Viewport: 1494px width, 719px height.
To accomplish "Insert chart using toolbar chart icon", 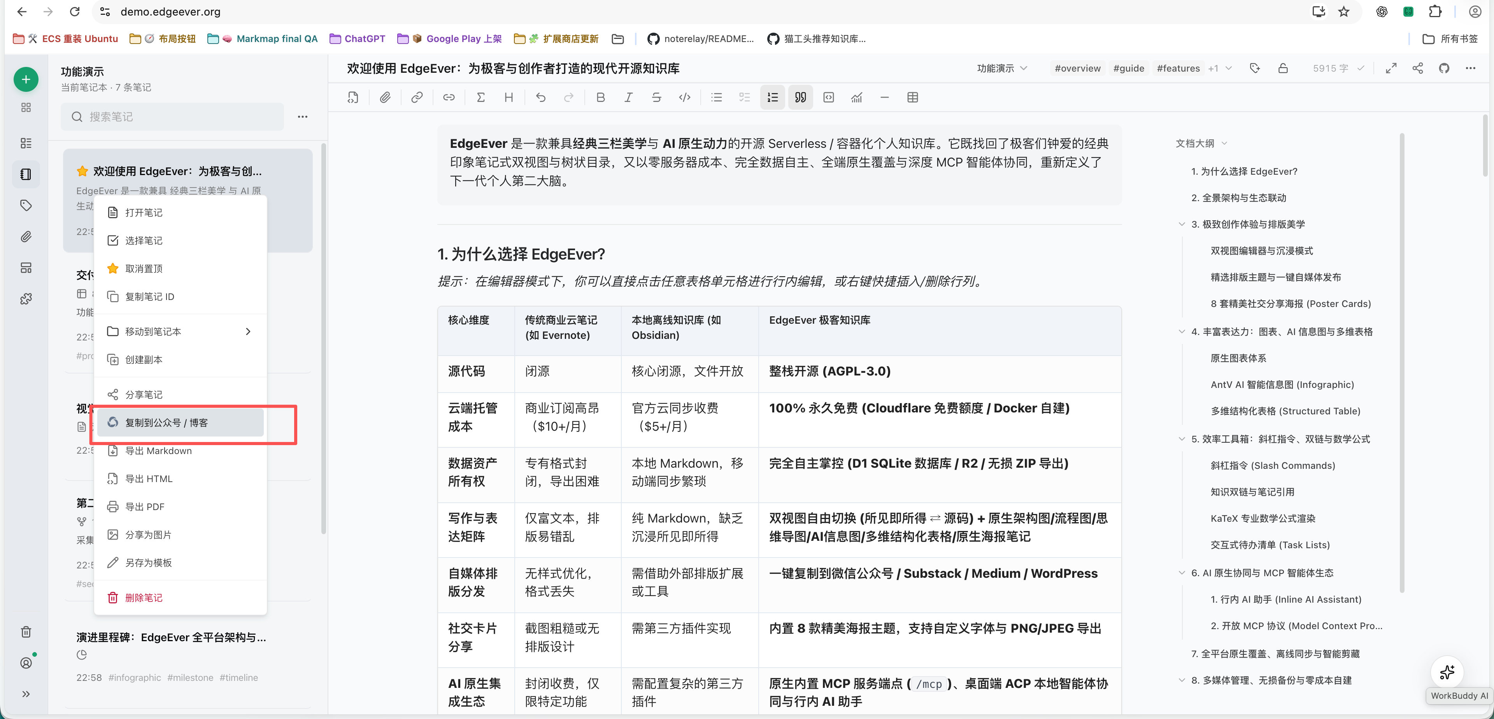I will click(857, 97).
